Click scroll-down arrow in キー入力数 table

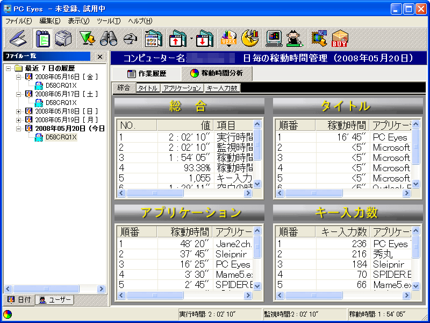pos(415,286)
